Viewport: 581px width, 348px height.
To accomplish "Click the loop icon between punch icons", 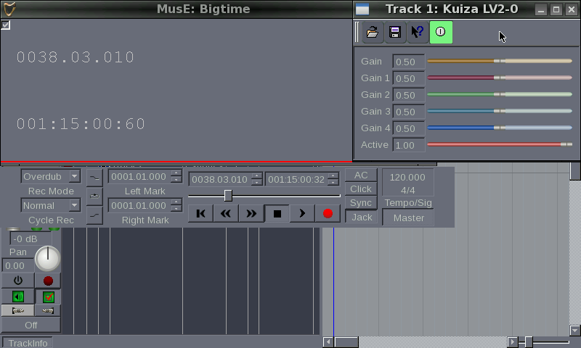I will 95,196.
